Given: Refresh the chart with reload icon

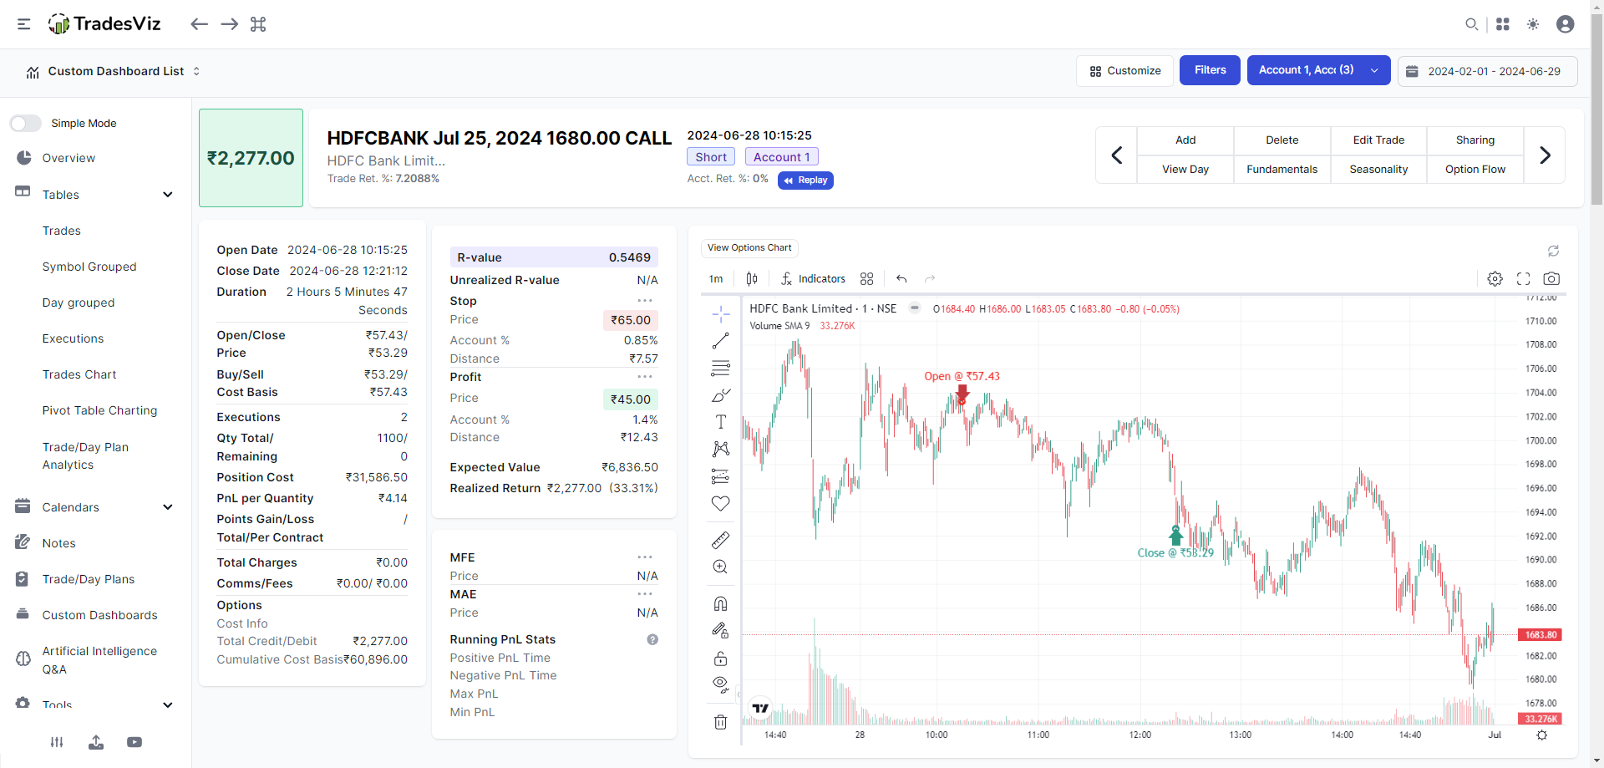Looking at the screenshot, I should pyautogui.click(x=1553, y=251).
